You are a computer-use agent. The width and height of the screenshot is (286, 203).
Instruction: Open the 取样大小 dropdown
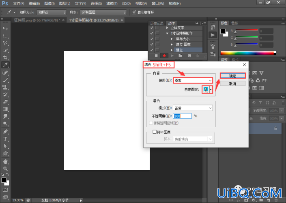[x=52, y=13]
